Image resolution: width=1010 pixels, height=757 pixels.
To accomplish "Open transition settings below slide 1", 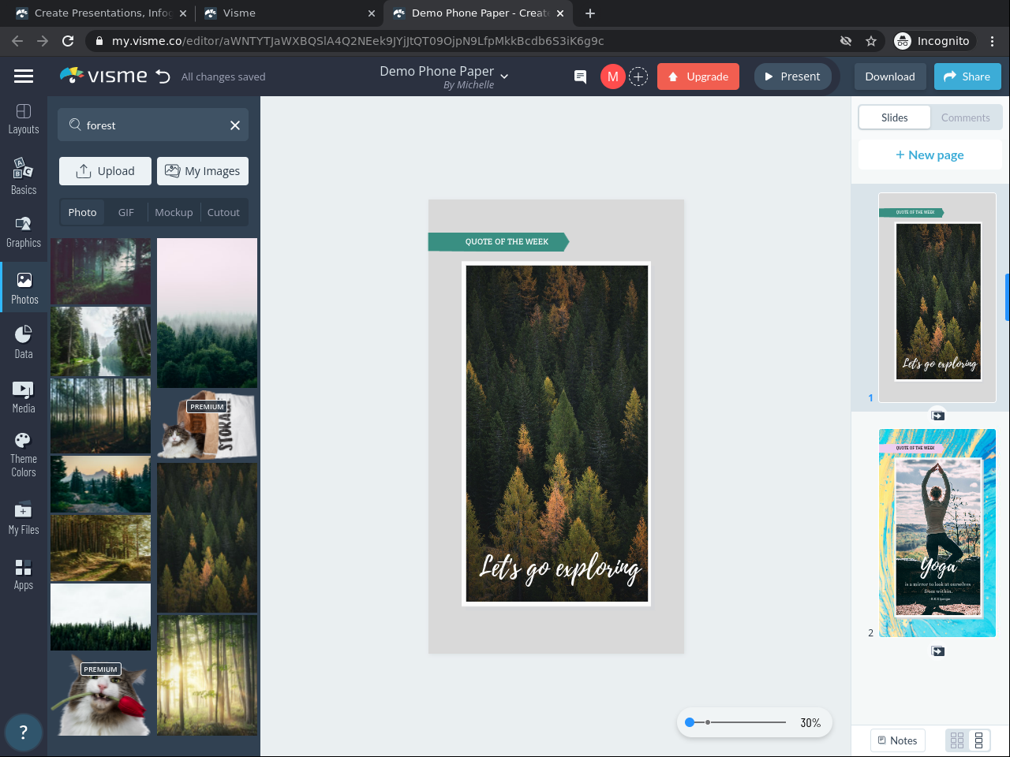I will [x=937, y=416].
